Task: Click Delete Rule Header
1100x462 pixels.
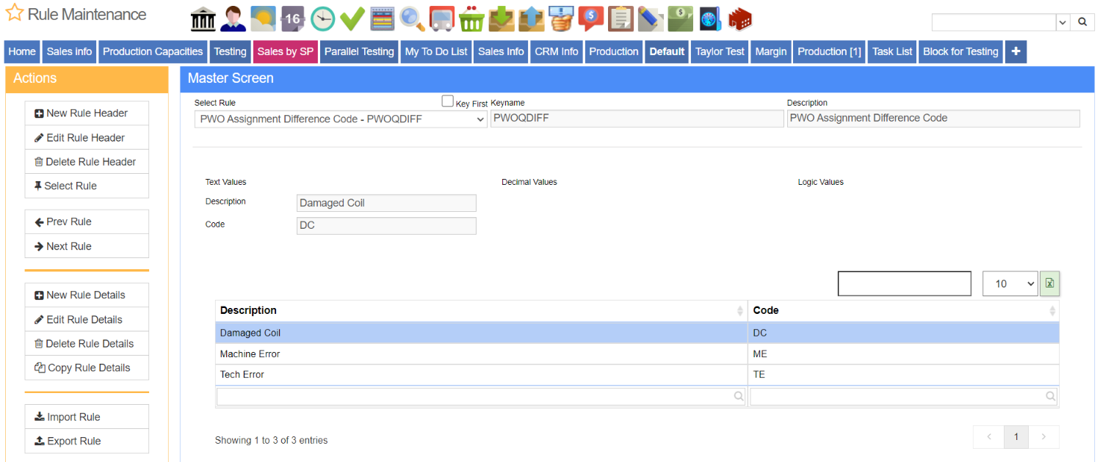Action: [x=87, y=161]
